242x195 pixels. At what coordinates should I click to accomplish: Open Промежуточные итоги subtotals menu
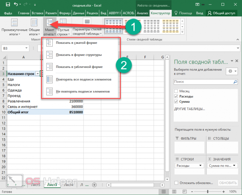[x=15, y=27]
